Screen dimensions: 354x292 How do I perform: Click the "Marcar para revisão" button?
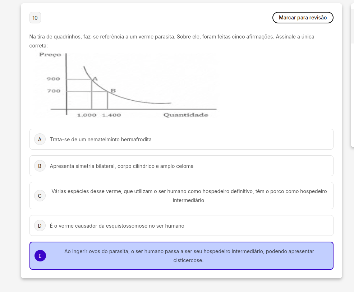point(303,18)
